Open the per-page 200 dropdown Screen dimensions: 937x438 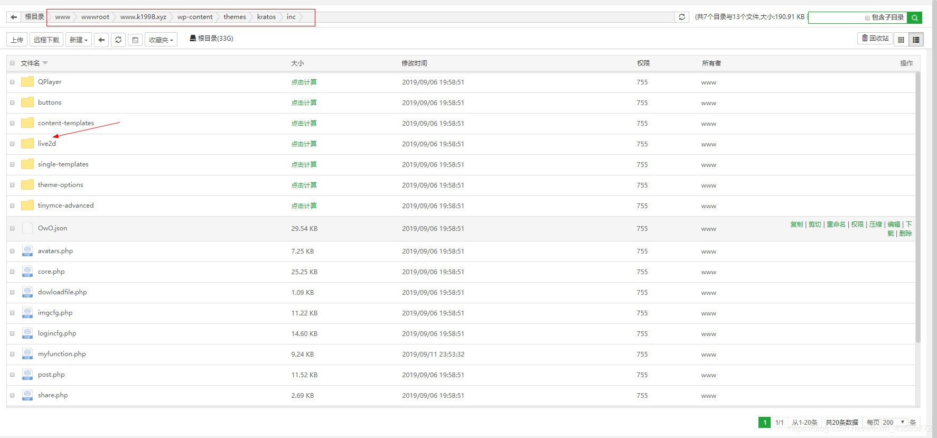pos(894,422)
